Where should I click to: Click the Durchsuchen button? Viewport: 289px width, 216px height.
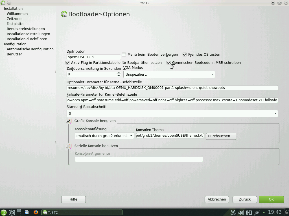tap(221, 136)
